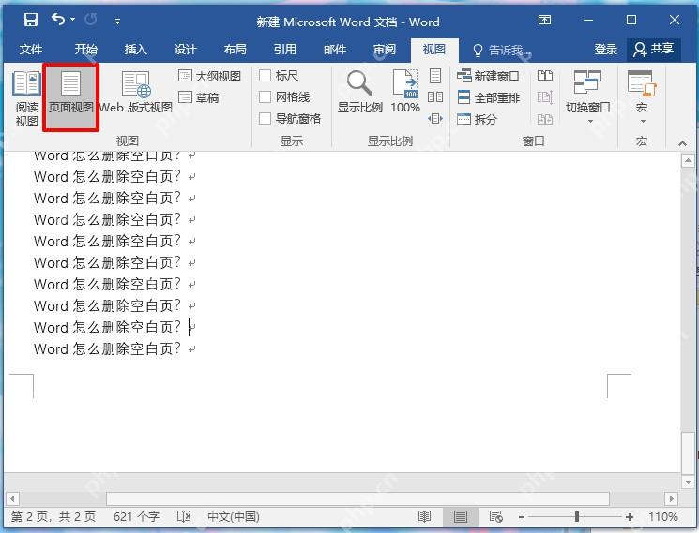Select the 视图 ribbon tab
The width and height of the screenshot is (699, 533).
[x=434, y=50]
